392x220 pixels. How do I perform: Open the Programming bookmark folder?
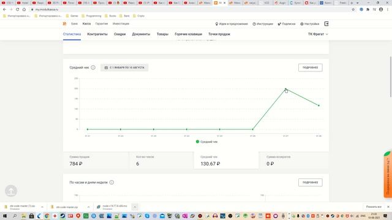pos(91,16)
